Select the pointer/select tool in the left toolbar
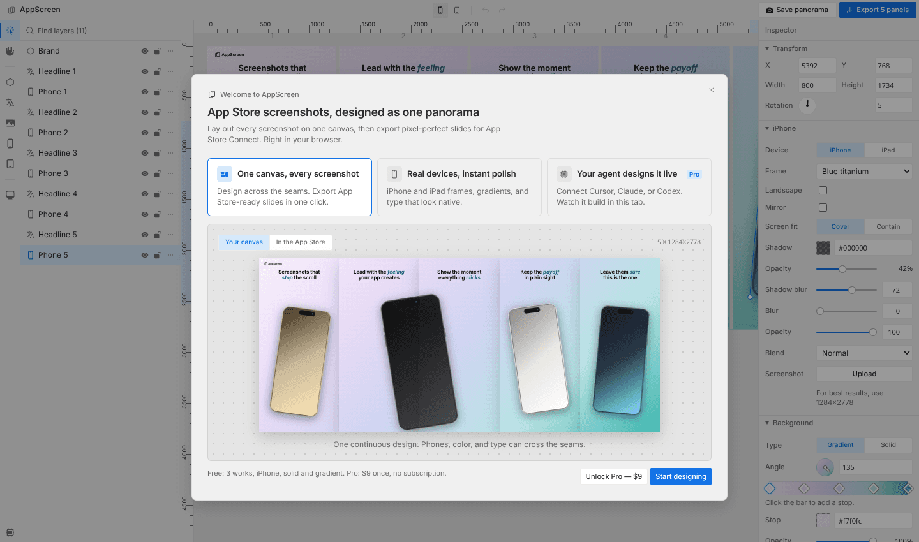Image resolution: width=919 pixels, height=542 pixels. [x=10, y=31]
